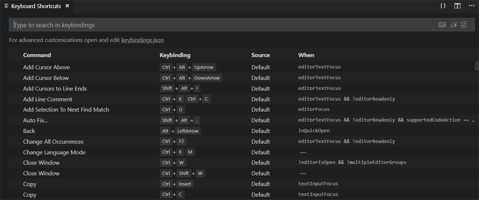
Task: Select the Change Language Mode command
Action: [x=54, y=152]
